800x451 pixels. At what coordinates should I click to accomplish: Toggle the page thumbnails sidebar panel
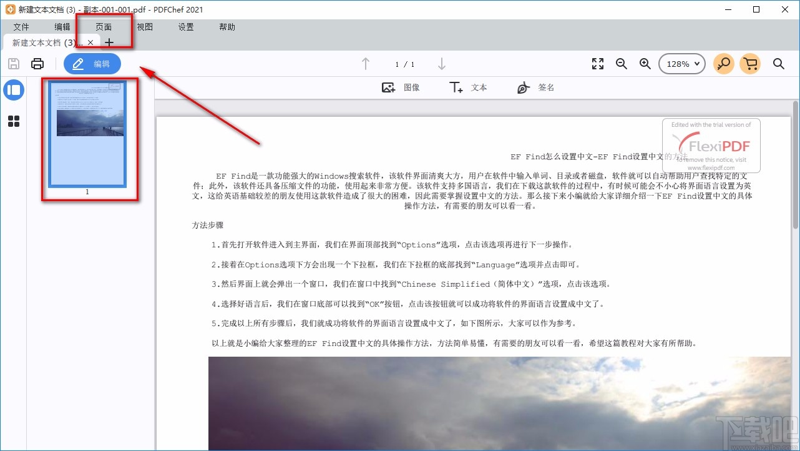(x=14, y=90)
